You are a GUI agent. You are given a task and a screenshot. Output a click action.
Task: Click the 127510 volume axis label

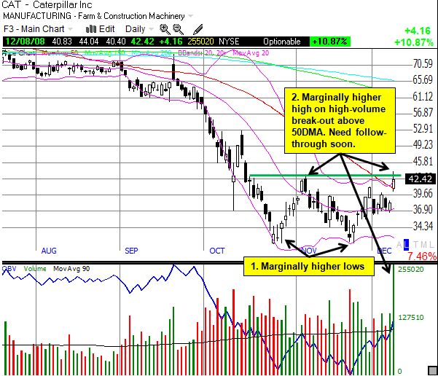(411, 317)
